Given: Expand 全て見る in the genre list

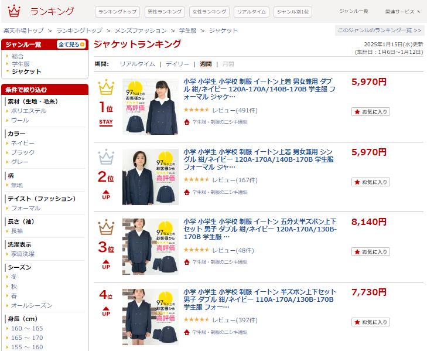Looking at the screenshot, I should [71, 45].
